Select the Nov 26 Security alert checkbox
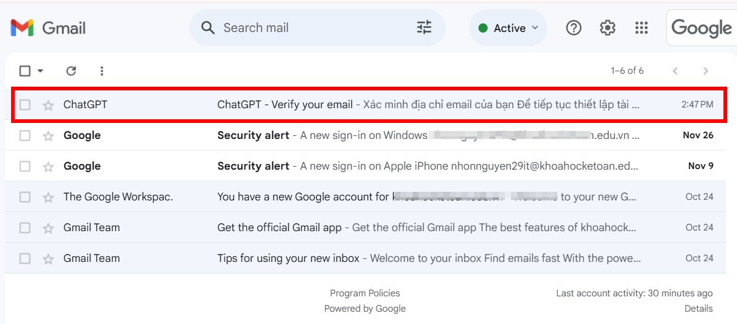Viewport: 737px width, 324px height. (25, 136)
